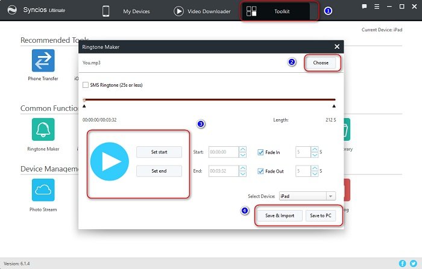Toggle the Fade In checkbox
Screen dimensions: 422x269
260,152
